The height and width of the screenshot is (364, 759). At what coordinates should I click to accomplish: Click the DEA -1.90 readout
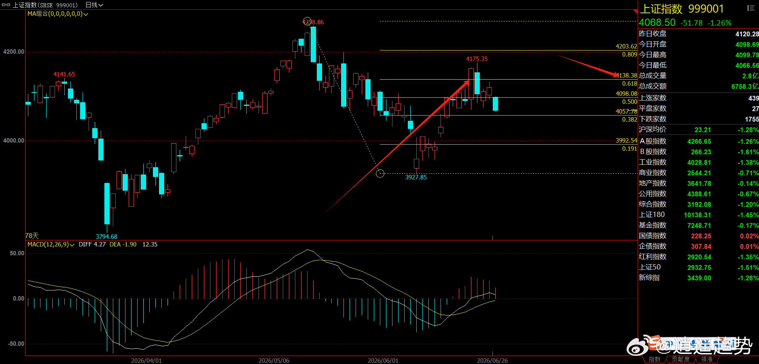pos(123,244)
